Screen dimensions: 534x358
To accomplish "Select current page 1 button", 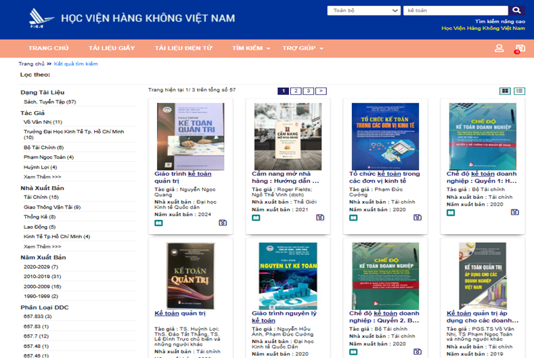I will 284,91.
